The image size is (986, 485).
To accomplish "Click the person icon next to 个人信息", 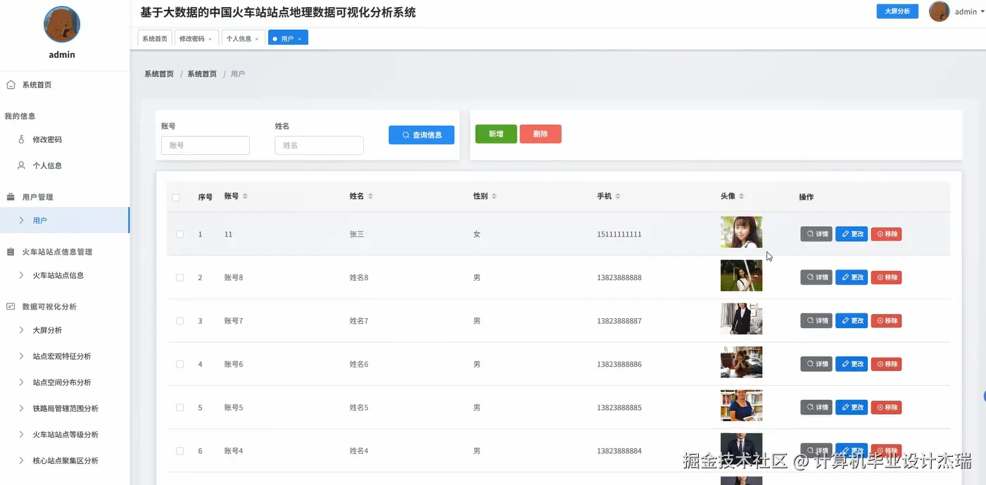I will tap(21, 165).
